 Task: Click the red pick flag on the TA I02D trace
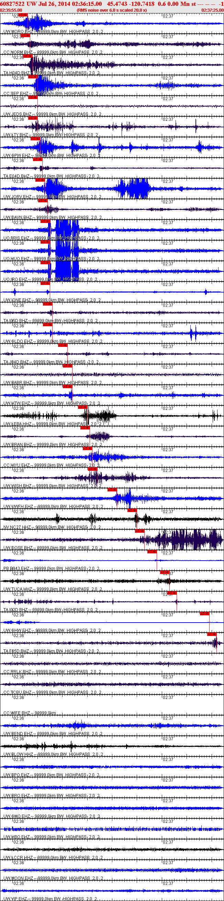click(172, 593)
